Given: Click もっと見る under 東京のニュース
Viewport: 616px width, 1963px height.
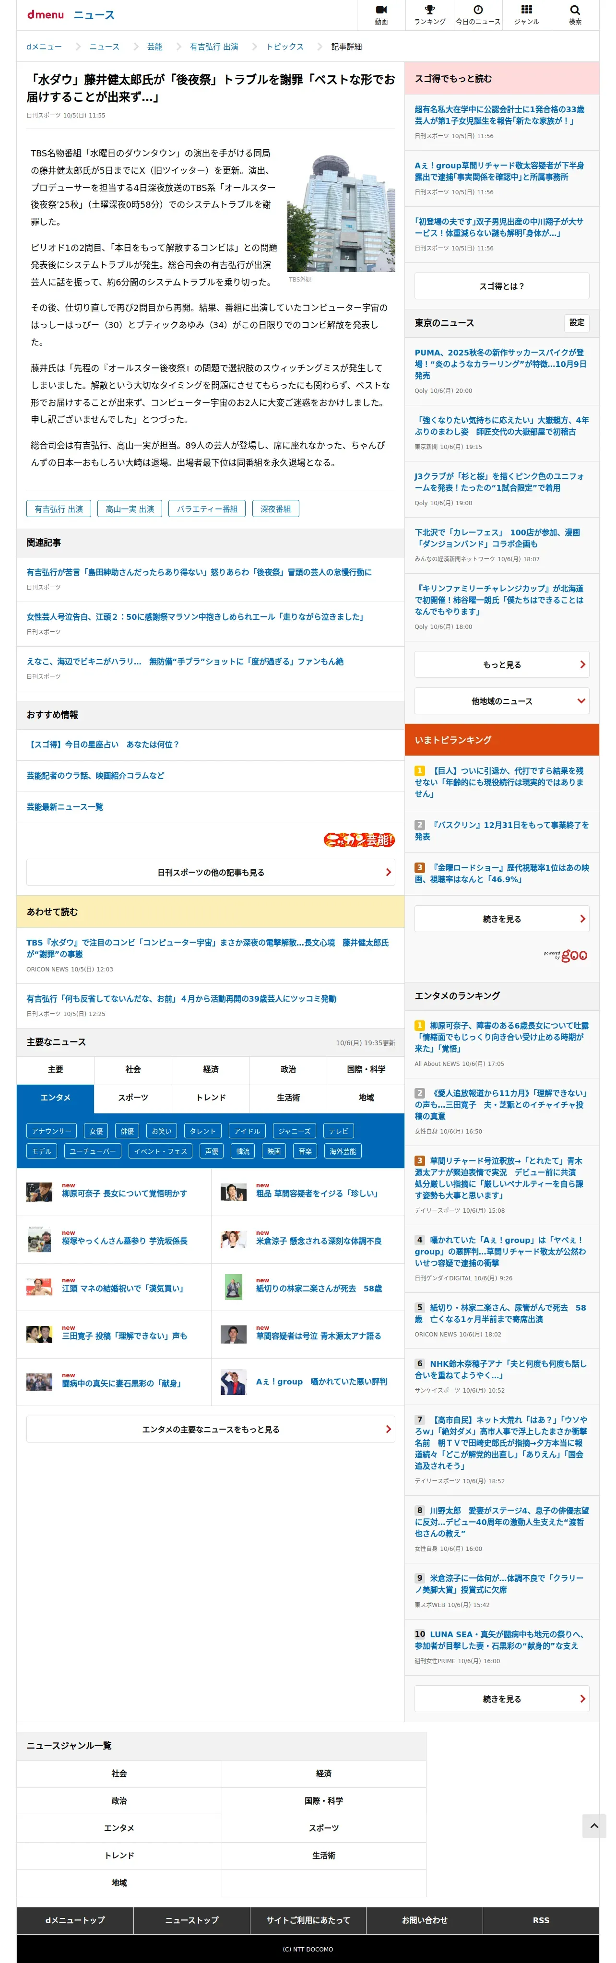Looking at the screenshot, I should [x=502, y=664].
